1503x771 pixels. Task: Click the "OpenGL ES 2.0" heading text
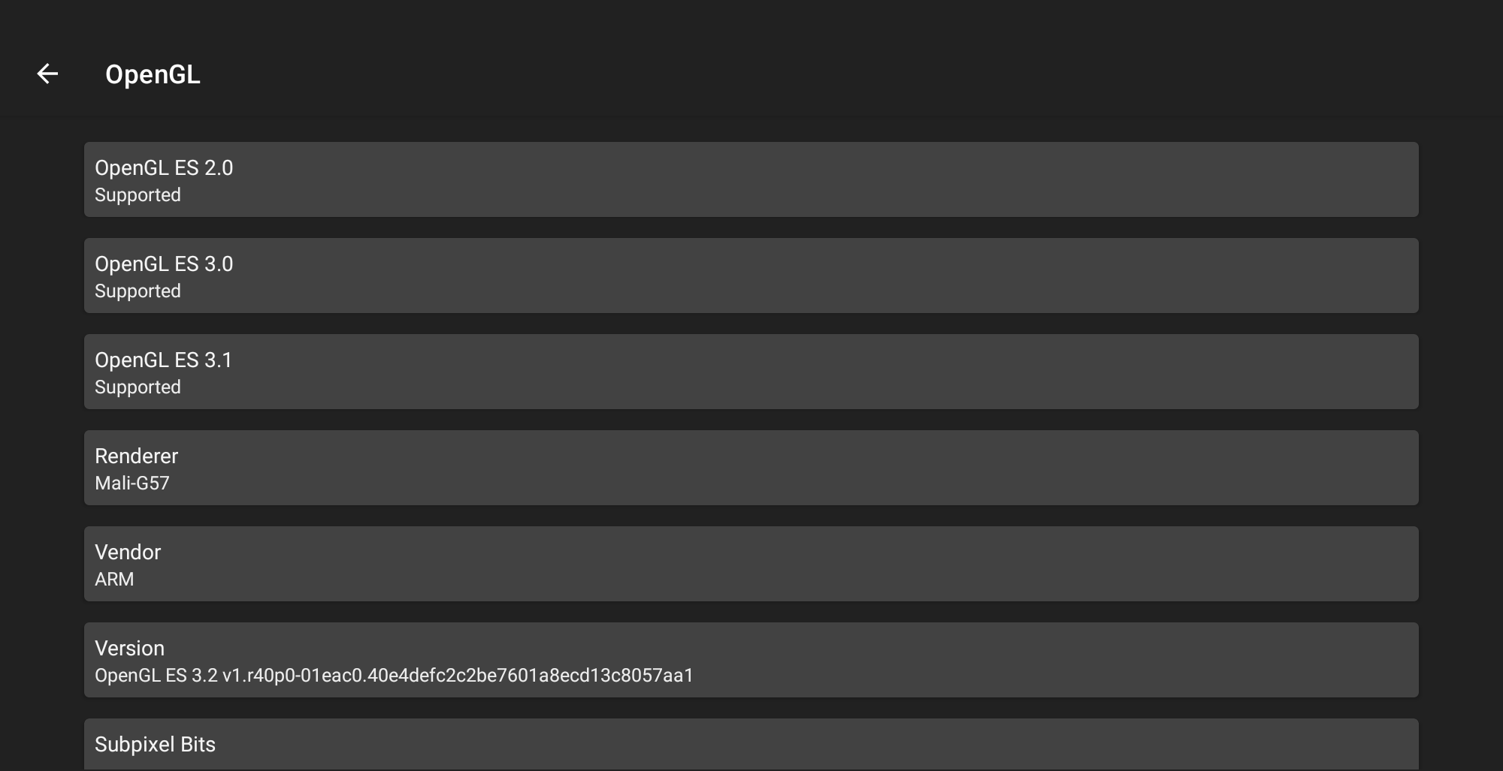click(x=164, y=168)
